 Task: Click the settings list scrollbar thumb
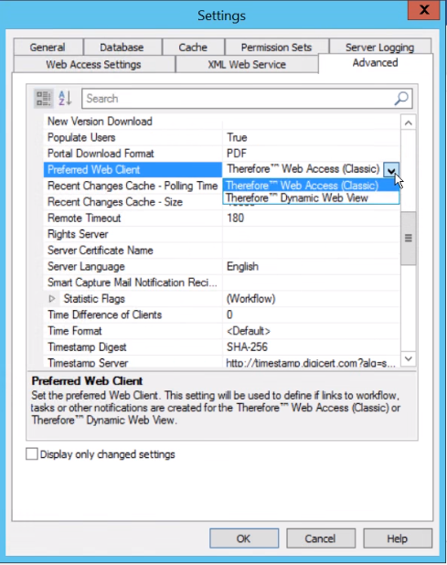coord(408,239)
